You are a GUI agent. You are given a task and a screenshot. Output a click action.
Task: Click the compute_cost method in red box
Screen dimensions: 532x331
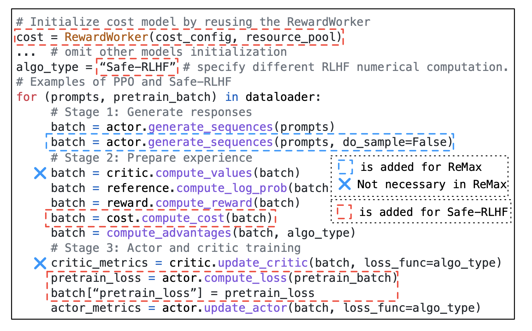point(183,218)
